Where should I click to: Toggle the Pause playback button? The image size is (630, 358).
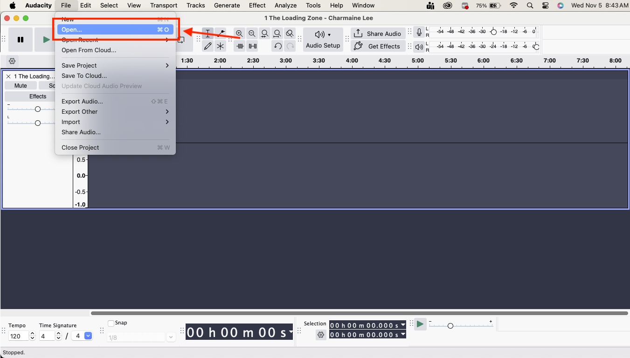pyautogui.click(x=20, y=40)
